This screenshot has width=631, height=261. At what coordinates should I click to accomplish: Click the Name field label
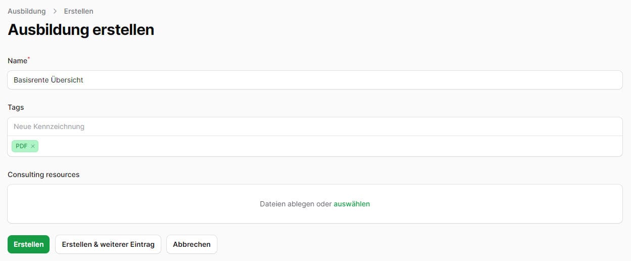point(17,61)
